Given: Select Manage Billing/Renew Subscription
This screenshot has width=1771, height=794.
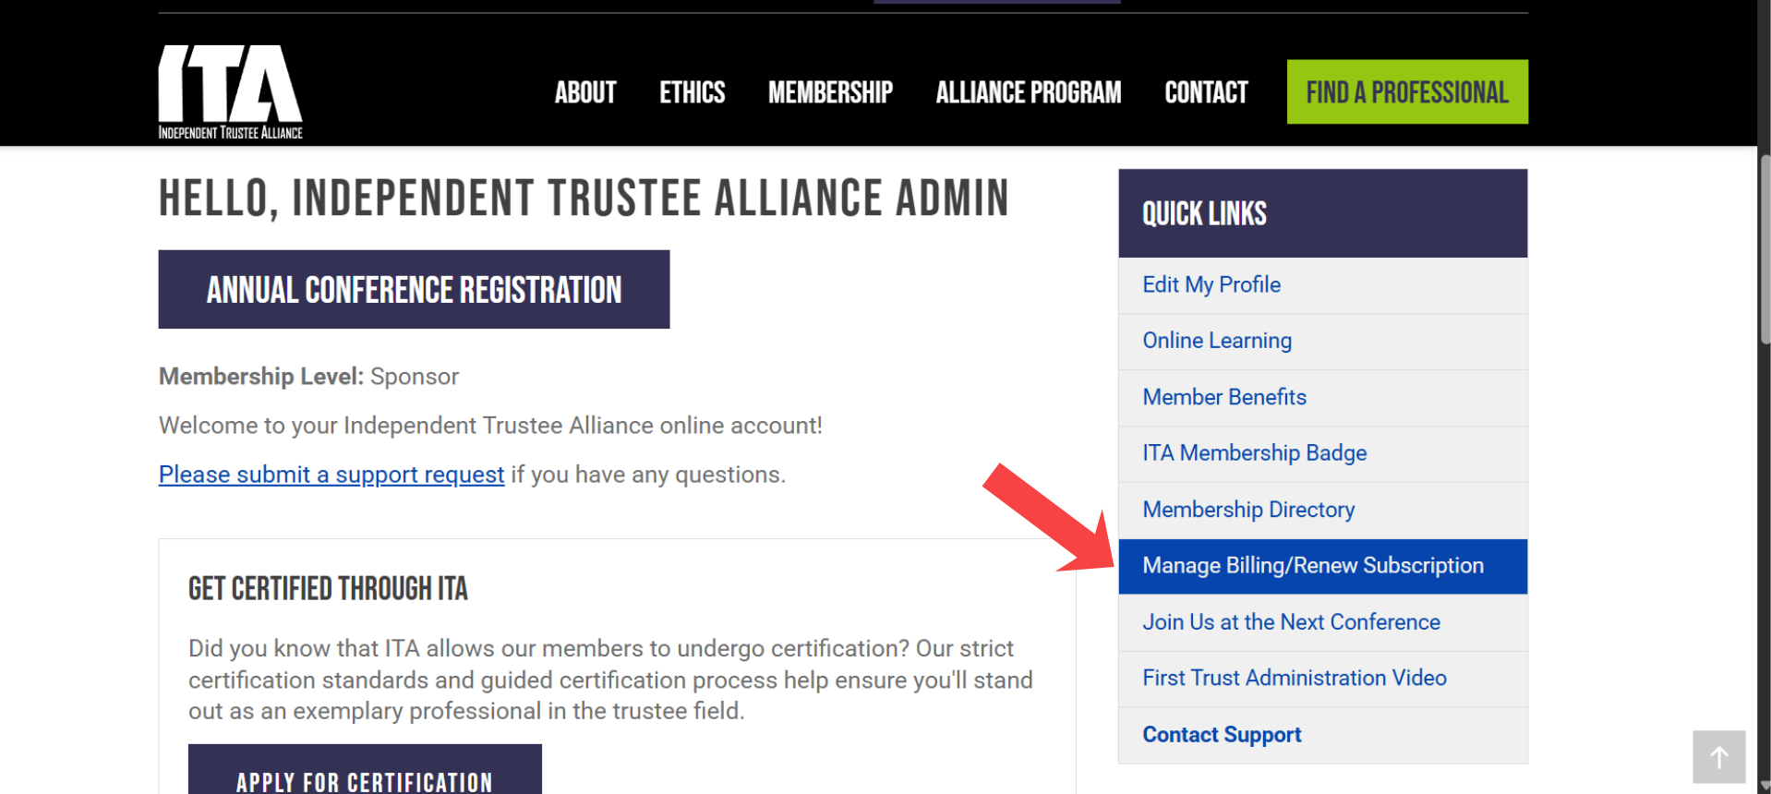Looking at the screenshot, I should [x=1312, y=566].
